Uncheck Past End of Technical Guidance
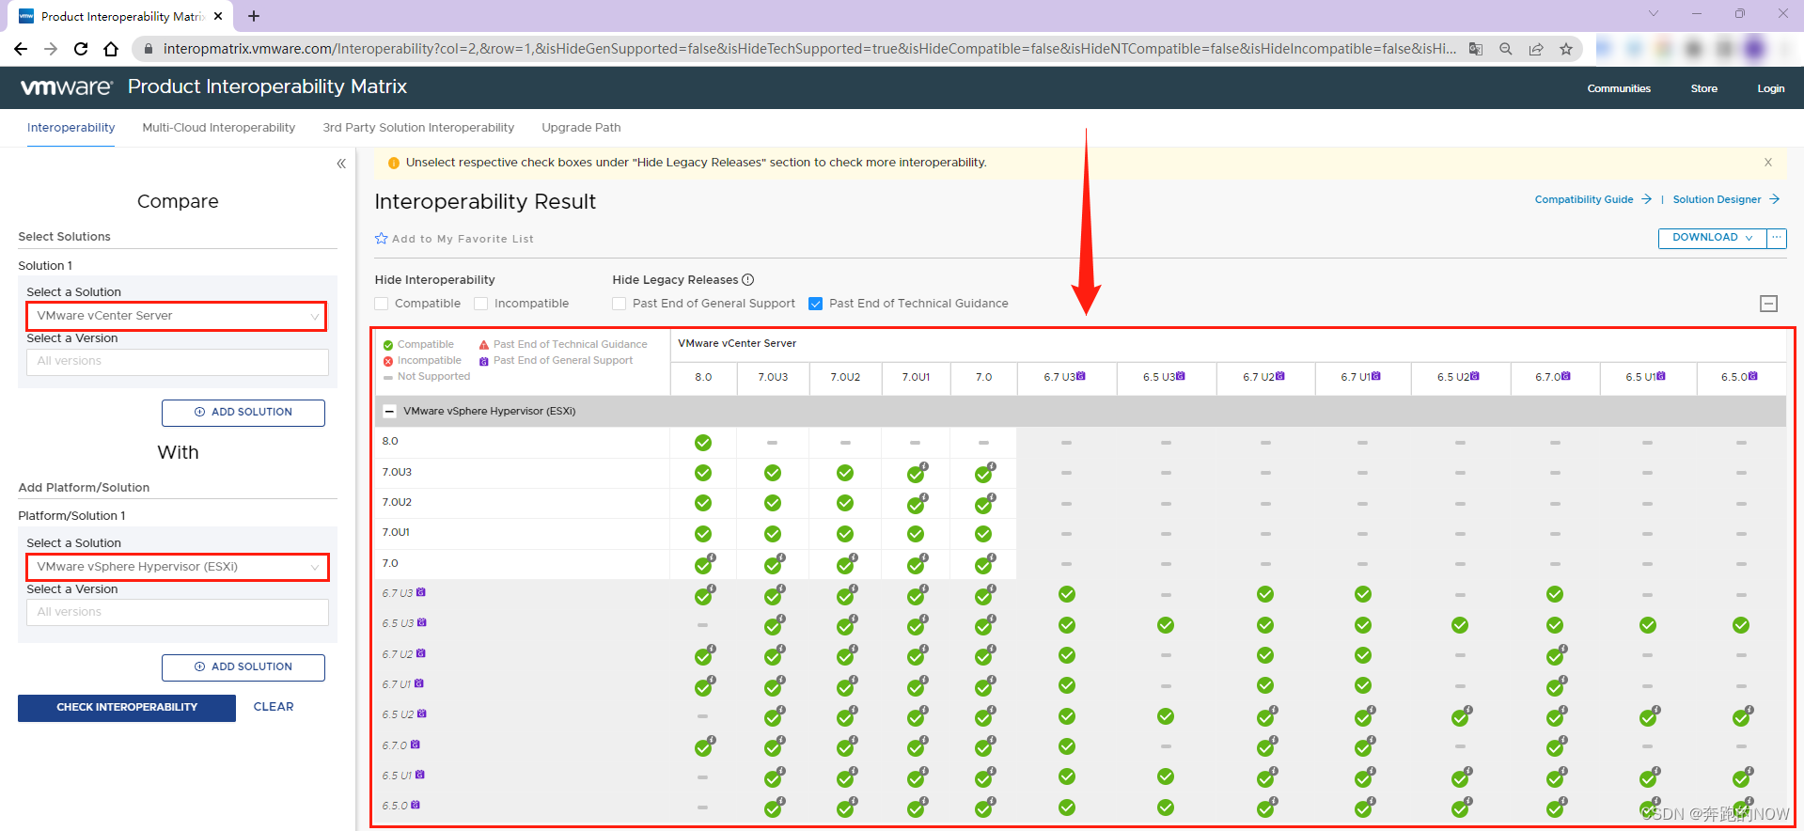 click(x=816, y=304)
